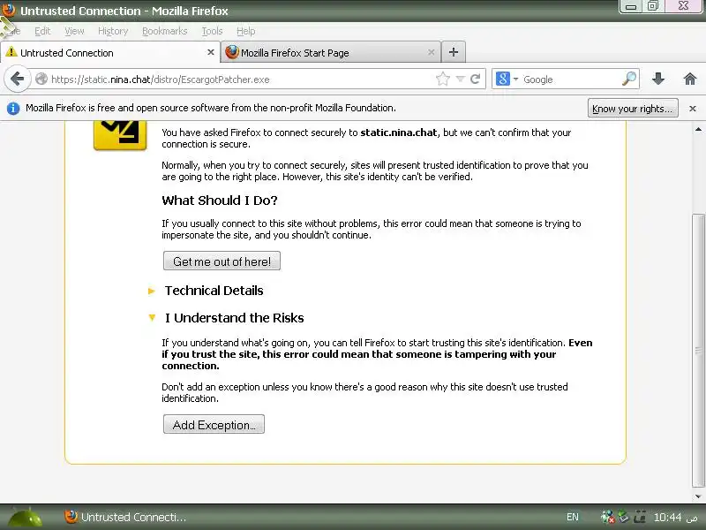Screen dimensions: 706x530
Task: Click the EN language indicator
Action: pos(572,517)
